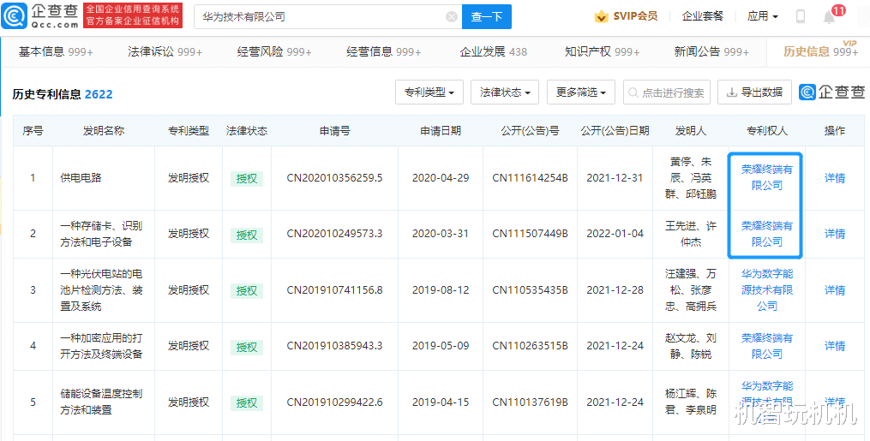Open 详情 for 一种存储卡 patent
Viewport: 870px width, 441px height.
point(835,234)
